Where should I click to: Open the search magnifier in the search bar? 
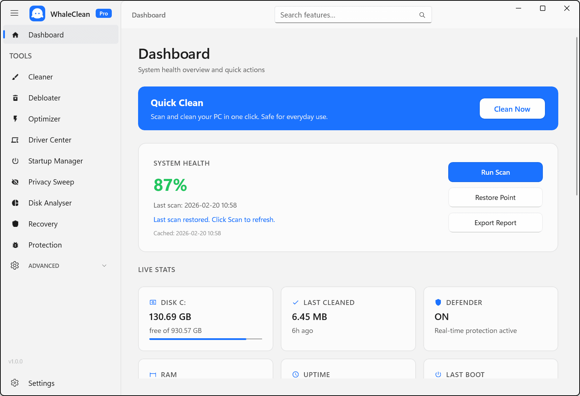tap(422, 15)
